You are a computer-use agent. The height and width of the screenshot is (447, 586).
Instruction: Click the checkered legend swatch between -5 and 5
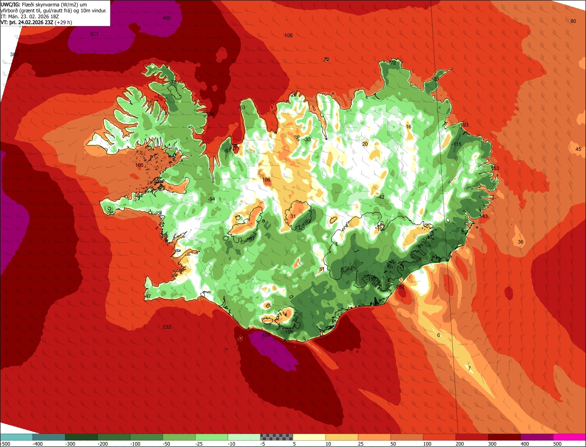click(x=276, y=437)
